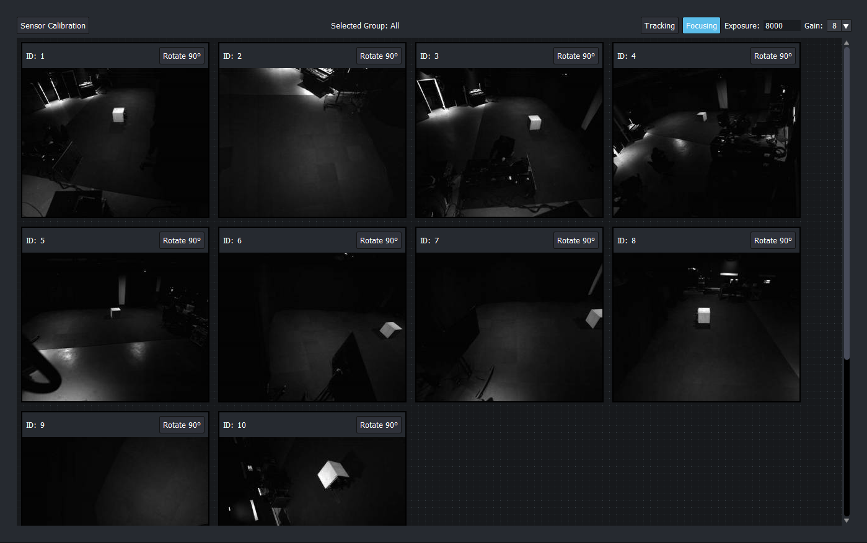Rotate camera ID 9 by 90°
Viewport: 867px width, 543px height.
pyautogui.click(x=182, y=425)
